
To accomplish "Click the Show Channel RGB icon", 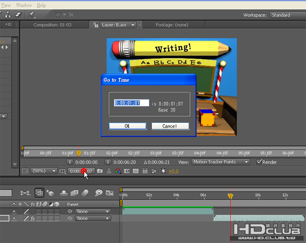I will point(118,171).
